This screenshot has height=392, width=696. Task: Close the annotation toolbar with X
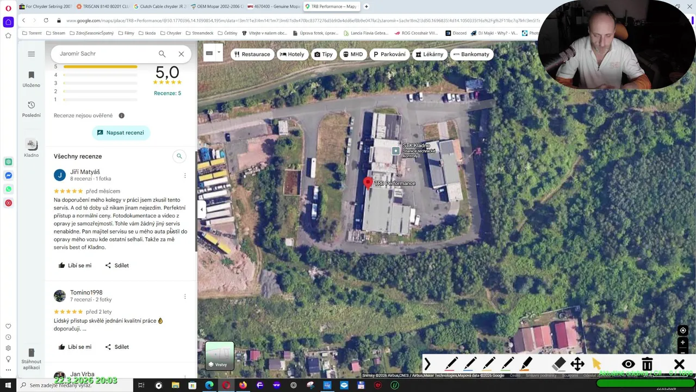679,364
